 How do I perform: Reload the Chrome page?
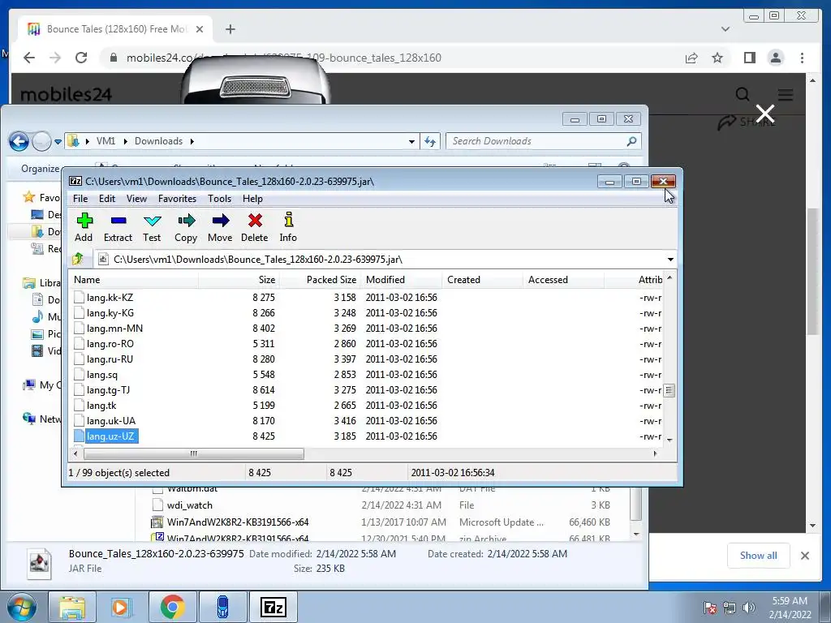pos(81,58)
